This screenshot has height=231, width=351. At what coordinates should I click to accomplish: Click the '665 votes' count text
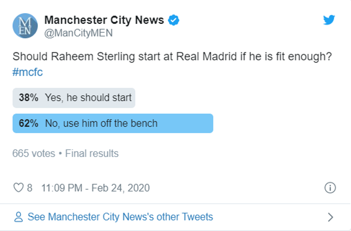[x=34, y=154]
